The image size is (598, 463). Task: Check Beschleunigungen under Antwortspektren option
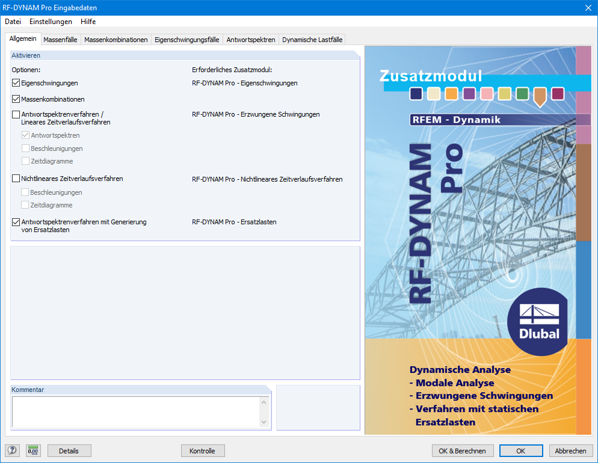coord(25,148)
